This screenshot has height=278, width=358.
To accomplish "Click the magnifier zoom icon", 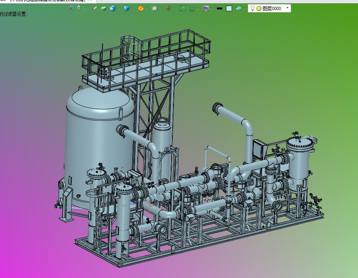I will point(155,9).
